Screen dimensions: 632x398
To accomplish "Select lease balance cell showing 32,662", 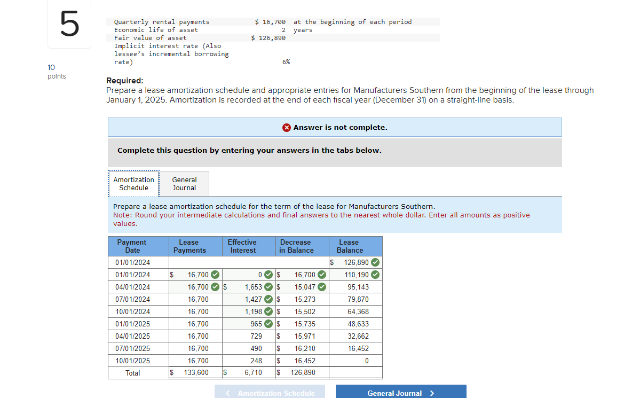I will (x=355, y=337).
